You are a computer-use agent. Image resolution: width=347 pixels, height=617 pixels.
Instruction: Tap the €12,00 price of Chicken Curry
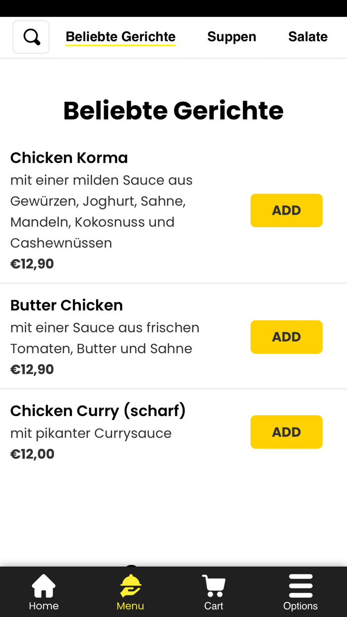[32, 453]
